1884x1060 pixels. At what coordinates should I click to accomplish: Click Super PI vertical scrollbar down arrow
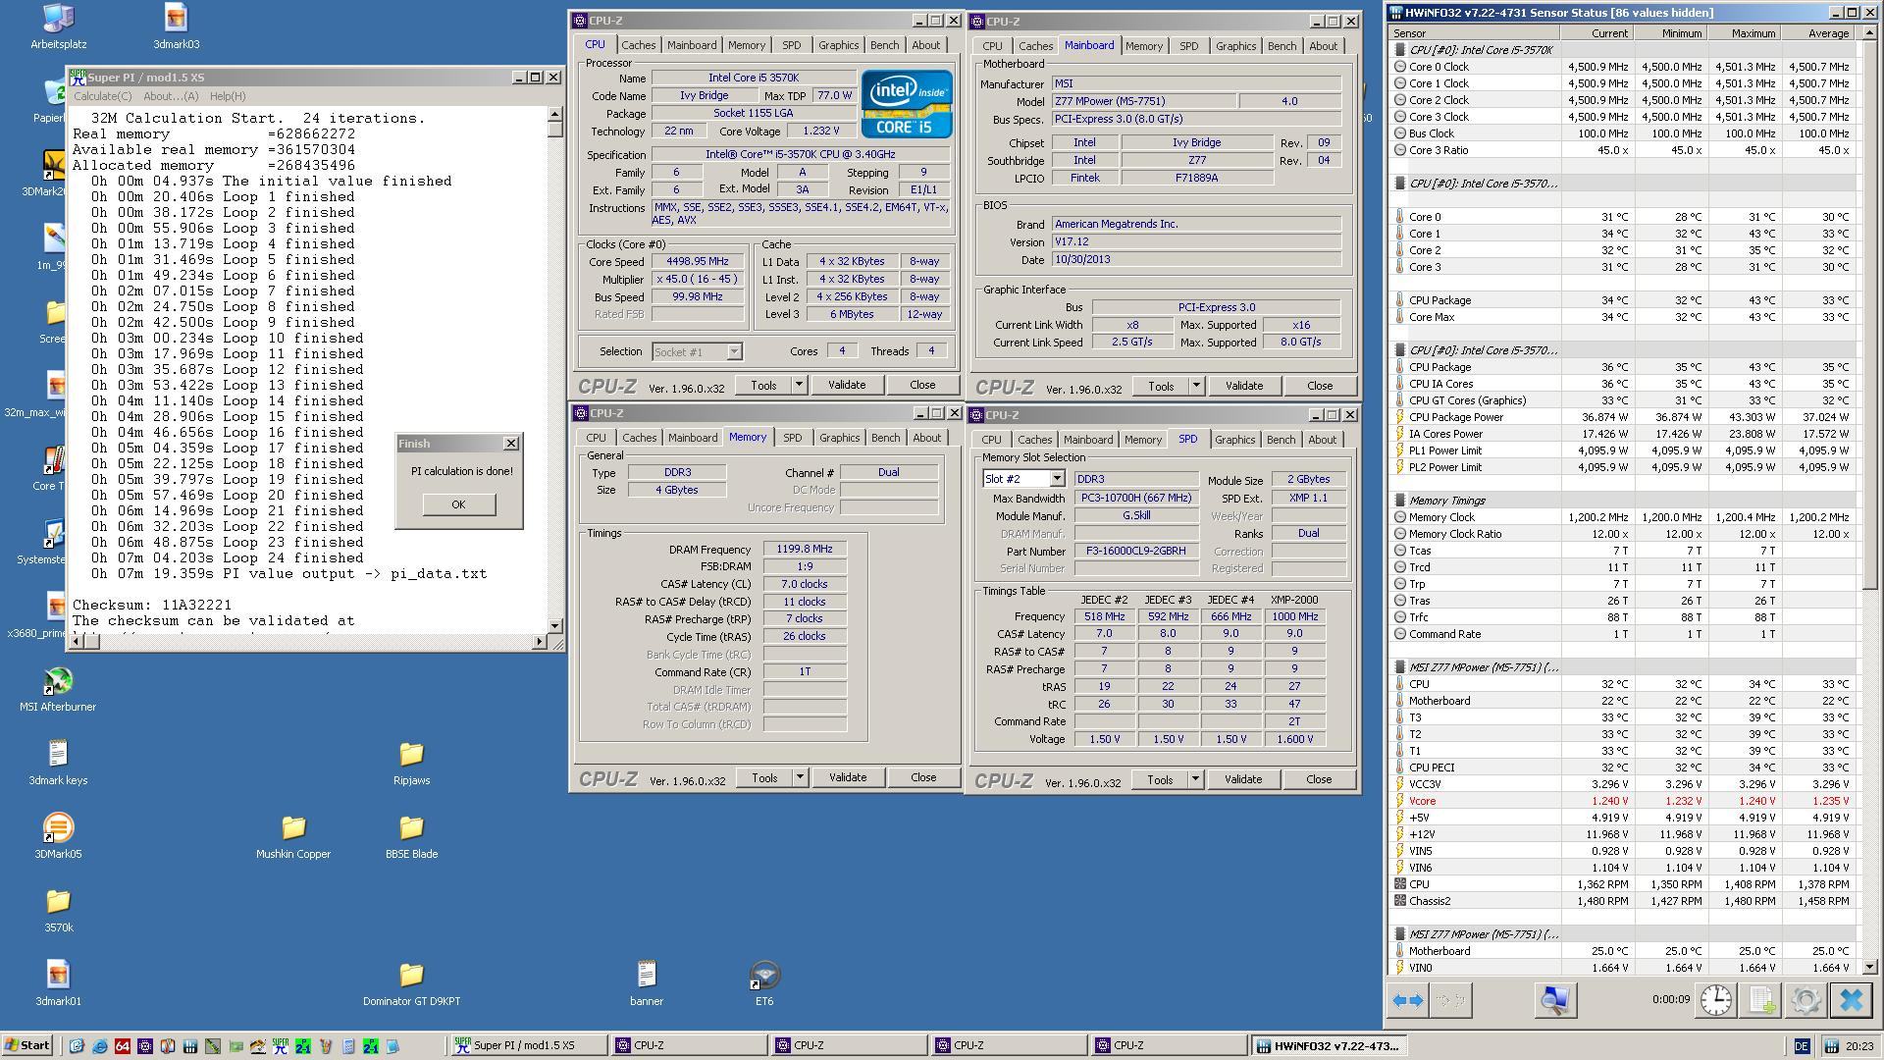(x=555, y=625)
